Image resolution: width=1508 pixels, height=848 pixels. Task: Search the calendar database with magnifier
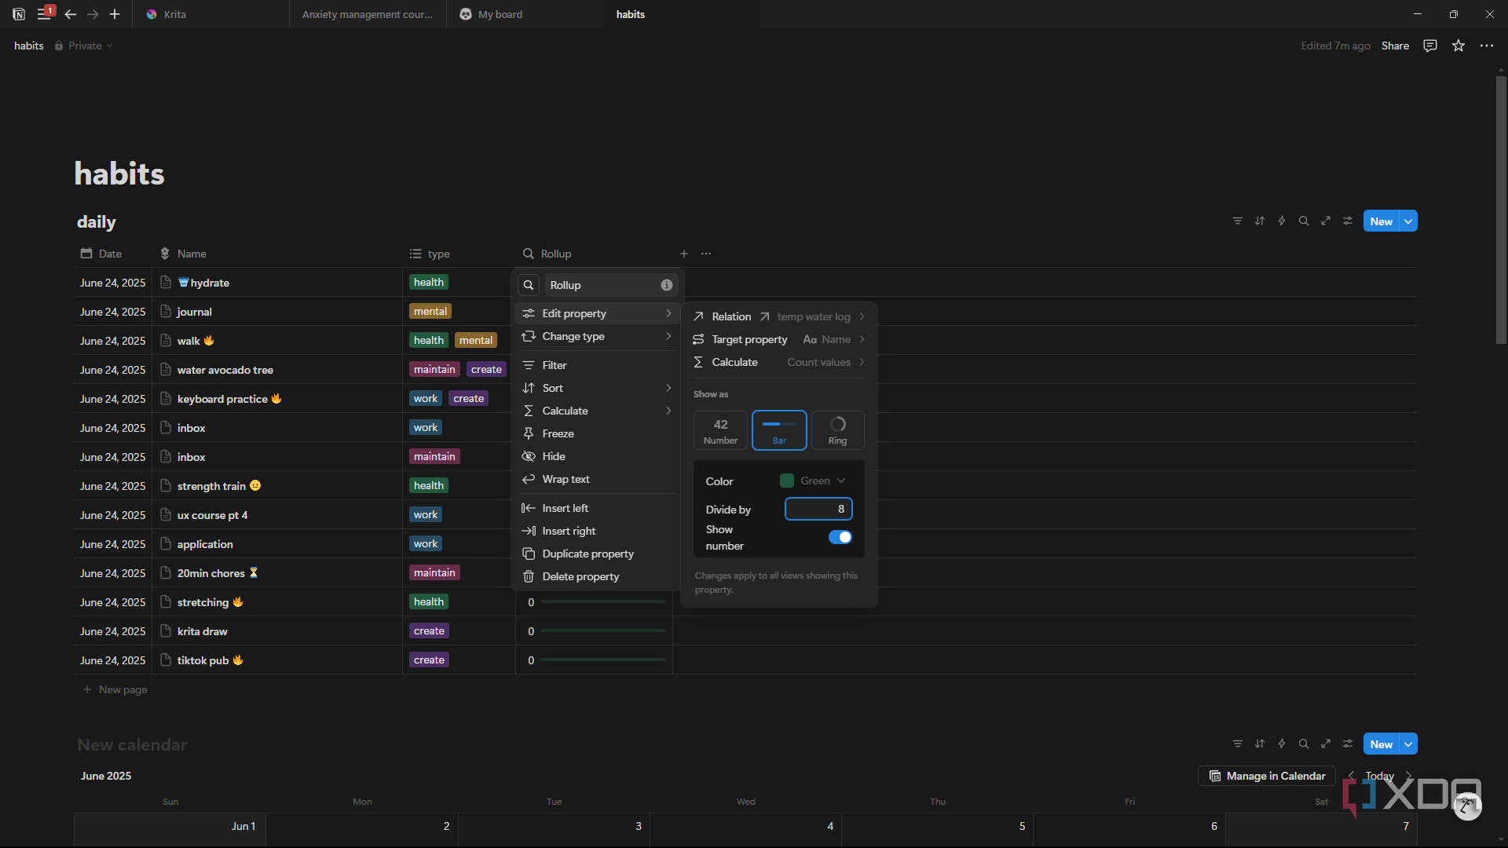[1304, 744]
